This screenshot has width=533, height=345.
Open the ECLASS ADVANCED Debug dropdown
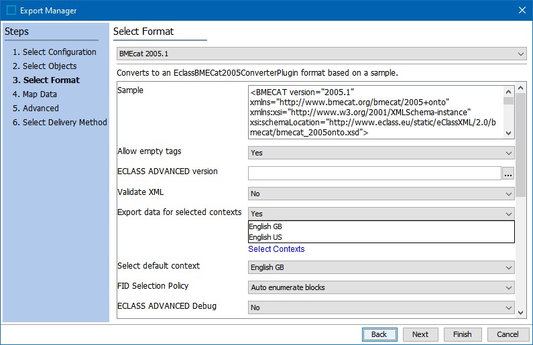pos(381,307)
